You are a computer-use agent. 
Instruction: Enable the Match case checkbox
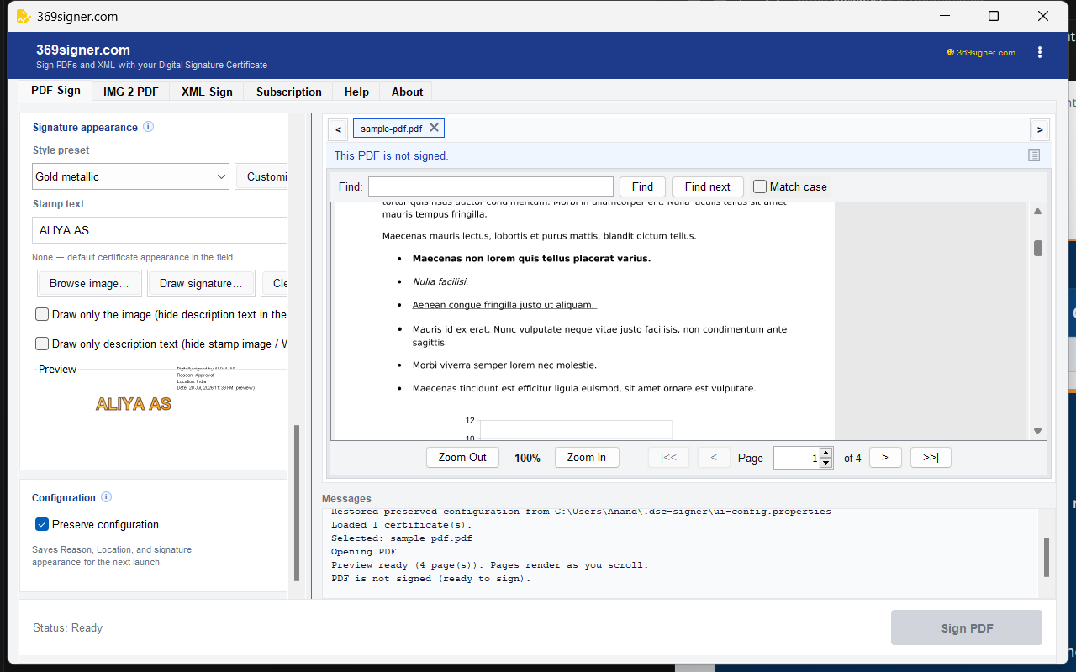pyautogui.click(x=760, y=186)
